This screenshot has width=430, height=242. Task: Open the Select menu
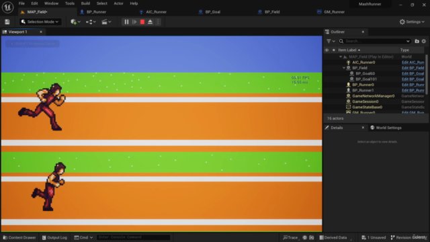tap(101, 3)
